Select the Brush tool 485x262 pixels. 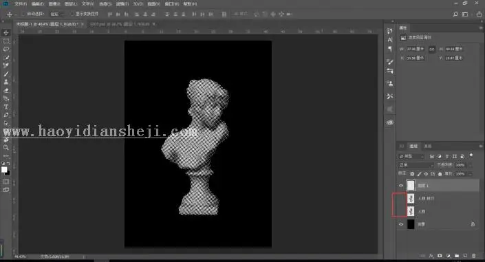coord(6,74)
